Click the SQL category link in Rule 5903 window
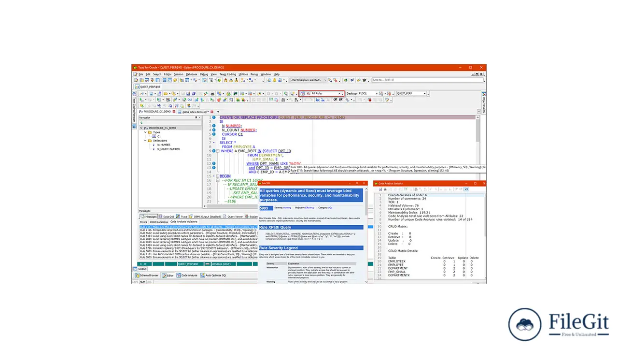Screen dimensions: 618x348 (x=330, y=208)
